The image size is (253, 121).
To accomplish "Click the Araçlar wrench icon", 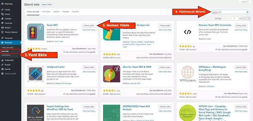I will [2, 65].
